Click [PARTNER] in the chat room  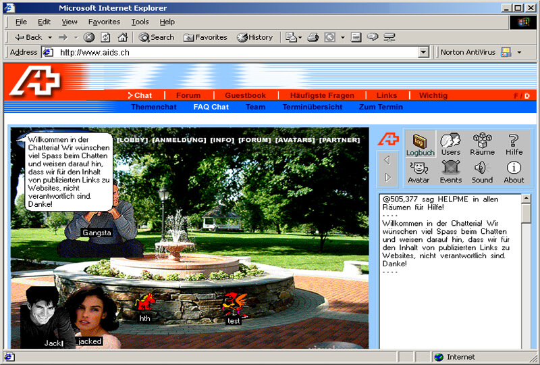340,140
